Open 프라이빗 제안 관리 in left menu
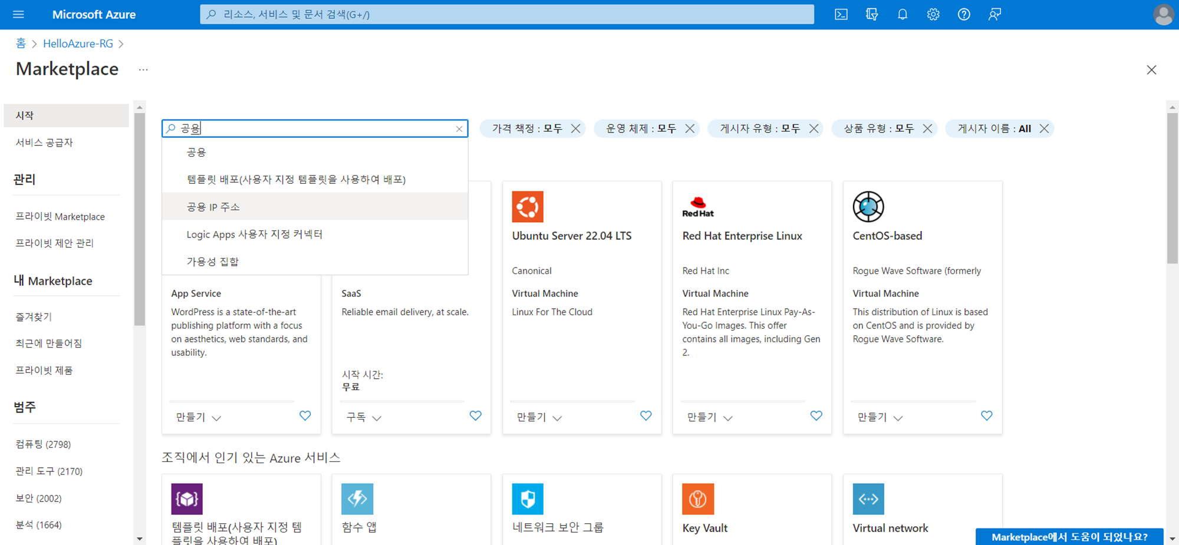 click(x=54, y=243)
